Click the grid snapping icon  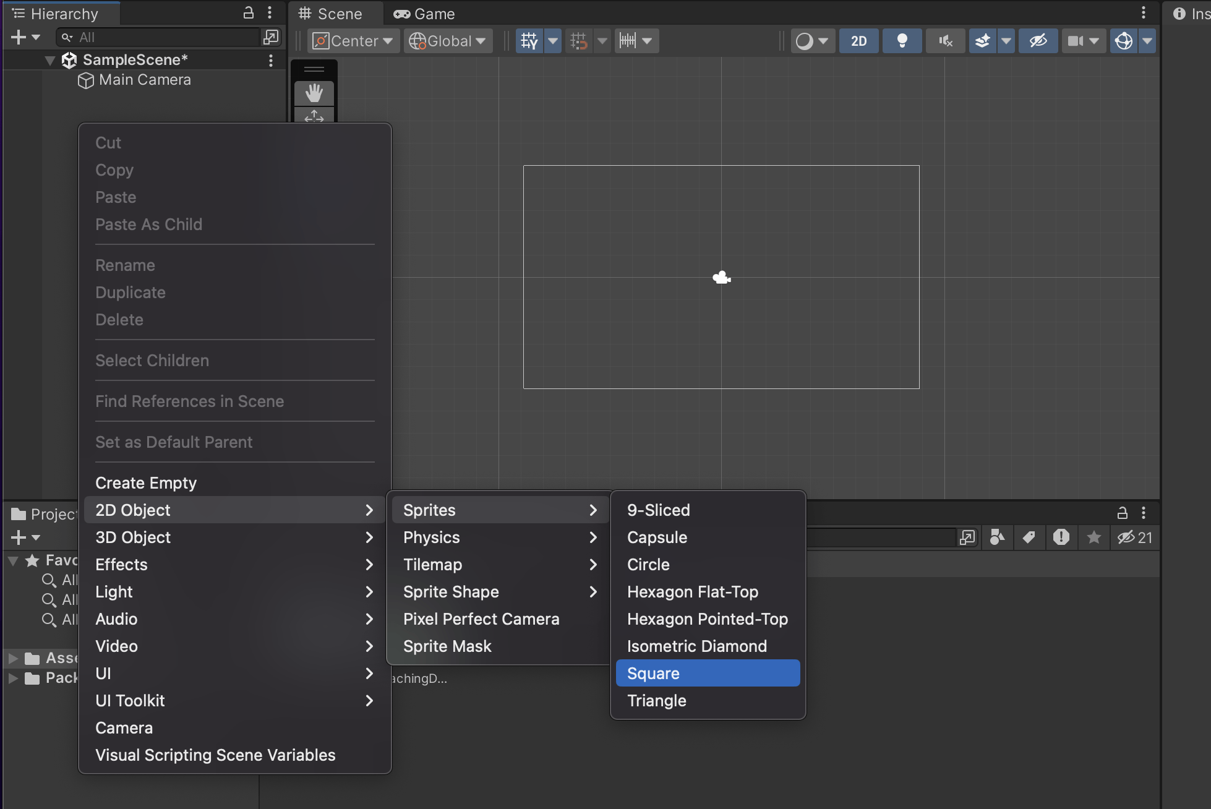(579, 41)
